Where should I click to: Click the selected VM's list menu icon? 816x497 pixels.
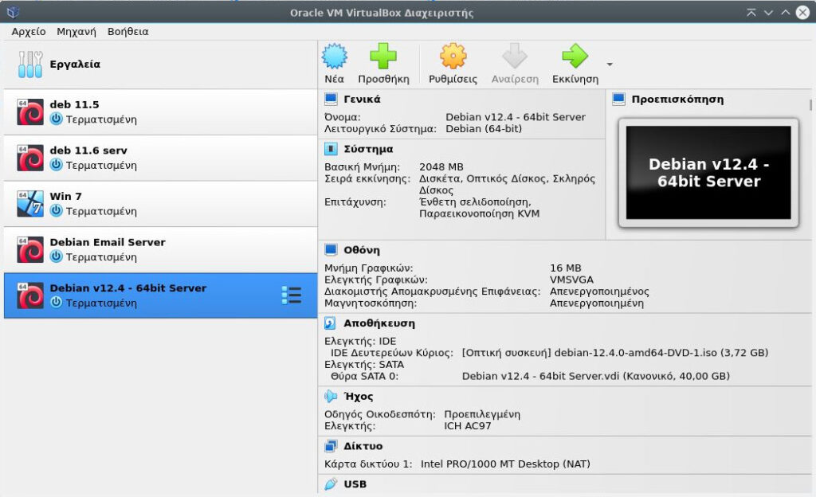tap(291, 295)
